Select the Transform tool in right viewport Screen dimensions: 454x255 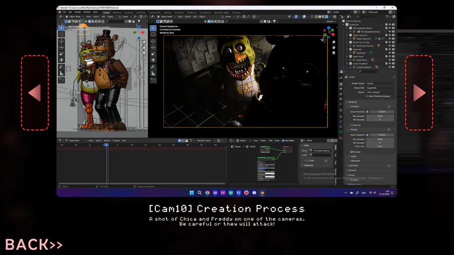pyautogui.click(x=153, y=60)
